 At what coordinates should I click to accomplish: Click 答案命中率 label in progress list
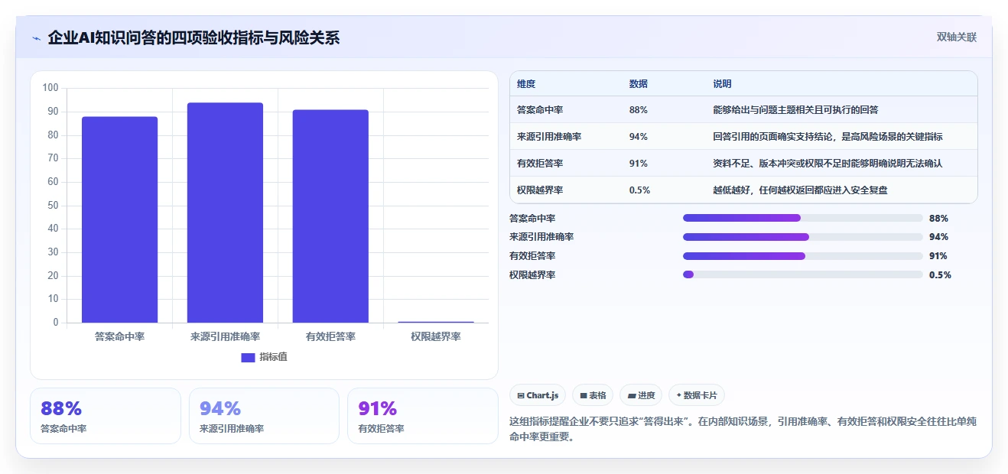(x=532, y=219)
